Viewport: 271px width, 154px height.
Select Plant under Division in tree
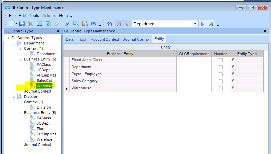(x=41, y=129)
